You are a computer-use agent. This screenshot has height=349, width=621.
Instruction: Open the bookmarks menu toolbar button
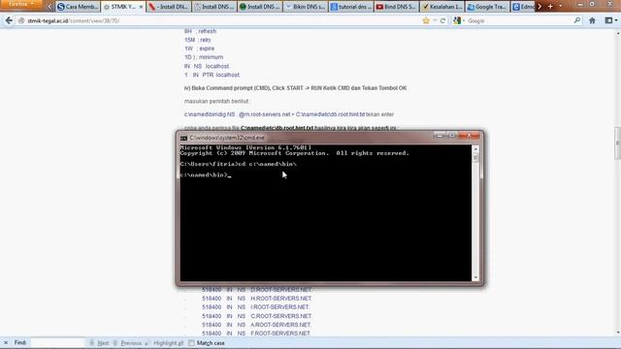pos(610,20)
